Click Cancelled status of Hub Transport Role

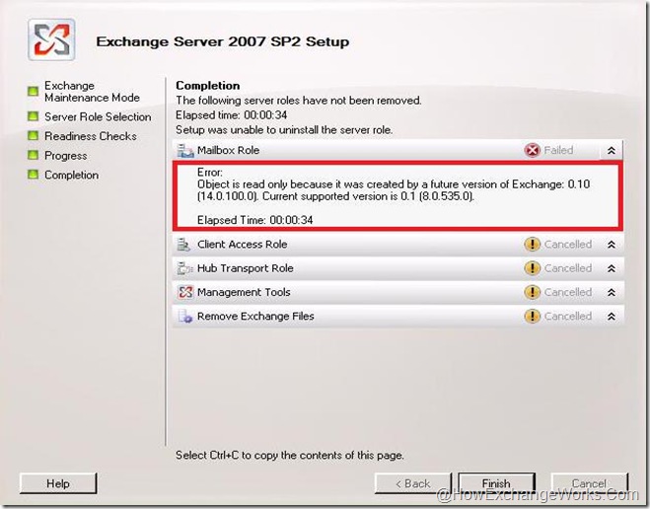point(568,268)
